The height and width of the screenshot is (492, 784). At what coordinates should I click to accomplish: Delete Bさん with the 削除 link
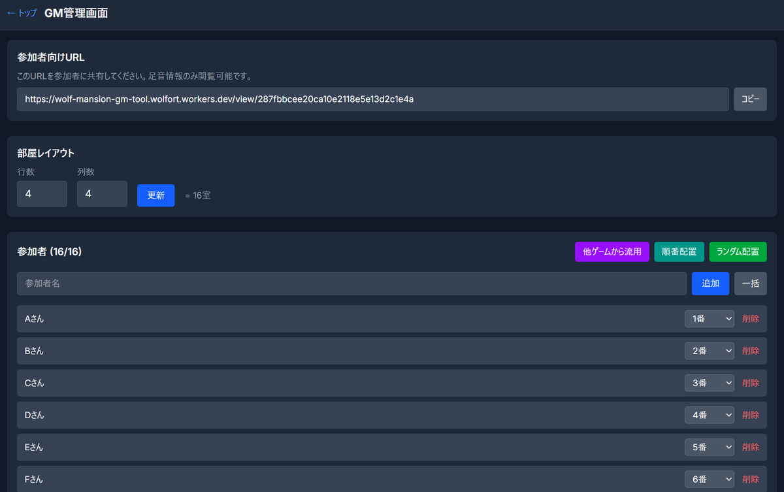(x=751, y=351)
